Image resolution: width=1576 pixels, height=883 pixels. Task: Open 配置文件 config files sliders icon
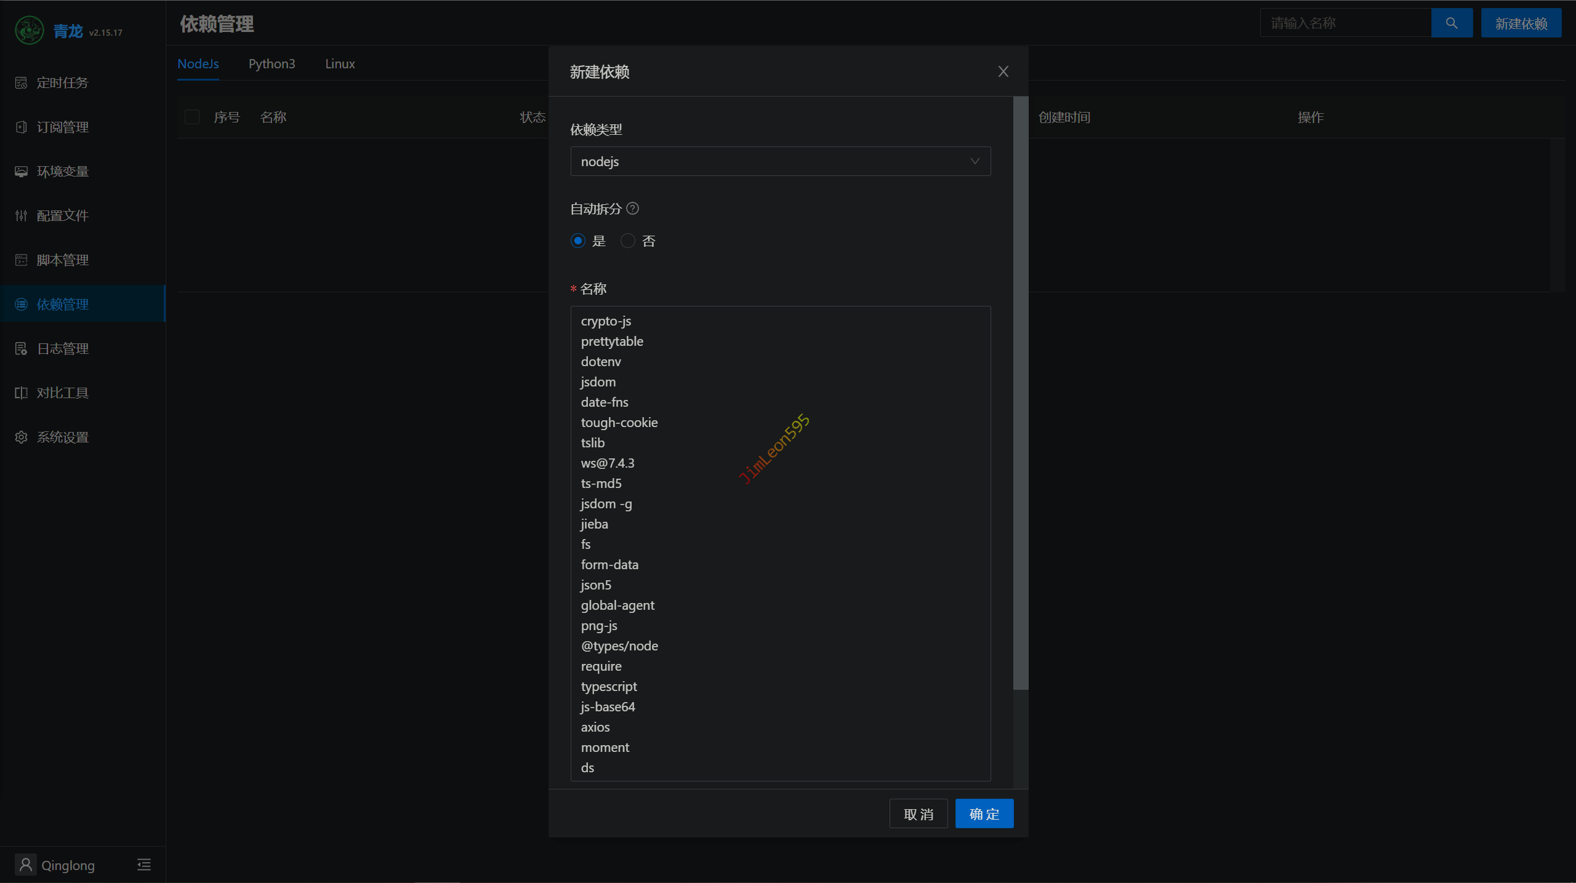click(x=22, y=216)
